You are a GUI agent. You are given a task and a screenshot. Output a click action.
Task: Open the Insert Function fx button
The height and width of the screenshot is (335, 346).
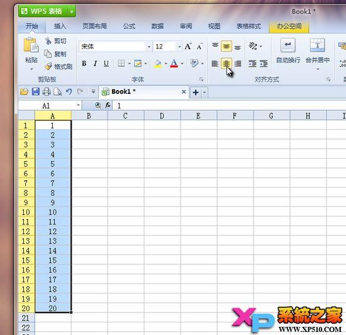point(108,105)
